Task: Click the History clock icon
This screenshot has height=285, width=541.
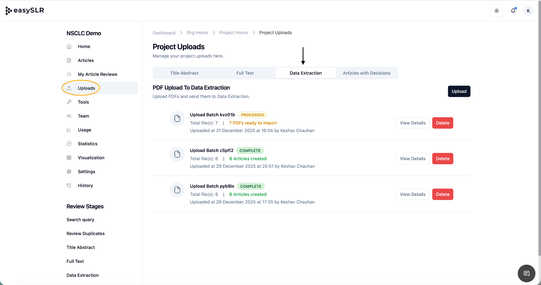Action: click(x=69, y=185)
